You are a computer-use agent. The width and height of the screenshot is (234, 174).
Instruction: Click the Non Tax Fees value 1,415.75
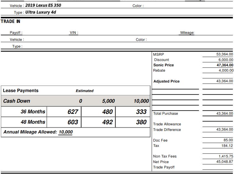(x=226, y=156)
